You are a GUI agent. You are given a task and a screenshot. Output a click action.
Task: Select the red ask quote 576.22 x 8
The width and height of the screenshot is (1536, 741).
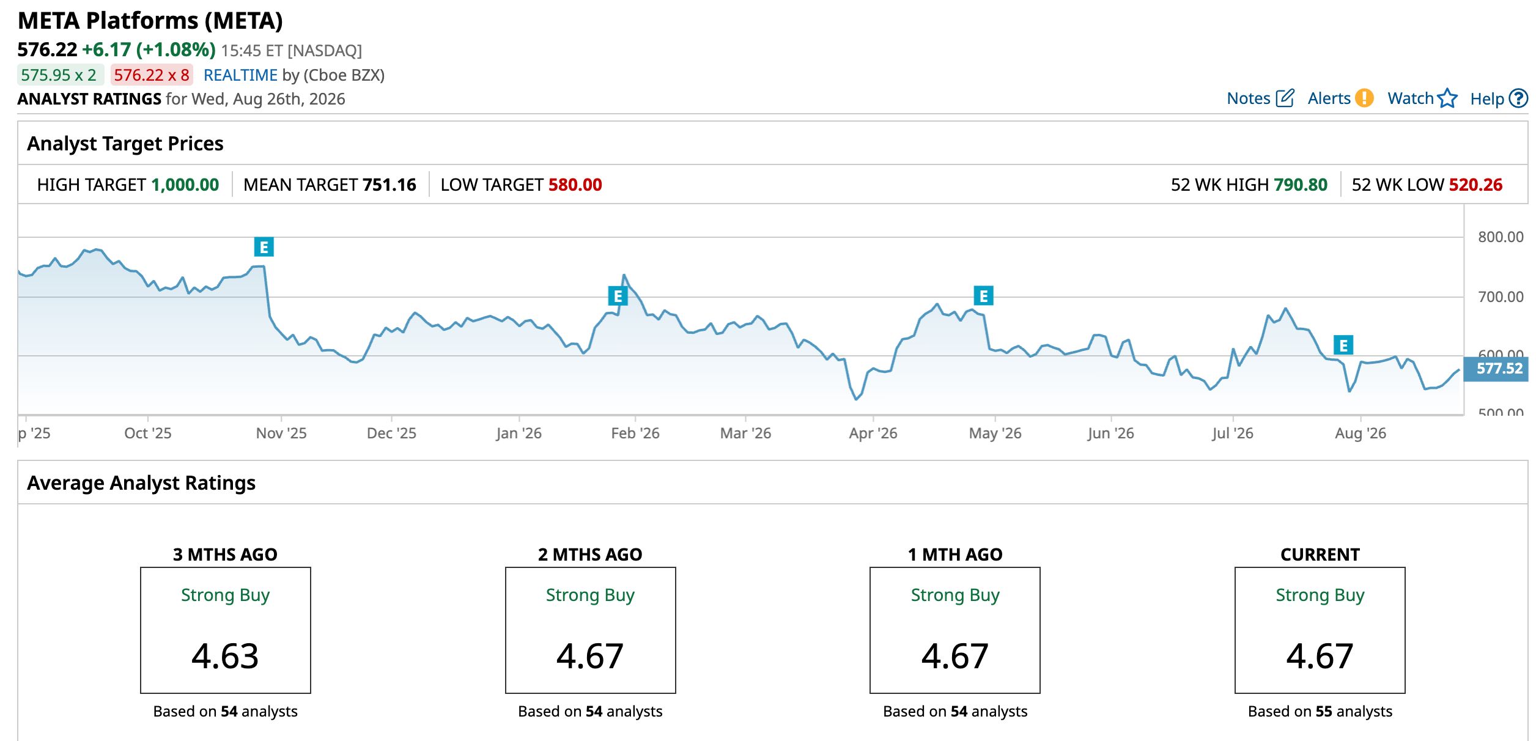152,75
